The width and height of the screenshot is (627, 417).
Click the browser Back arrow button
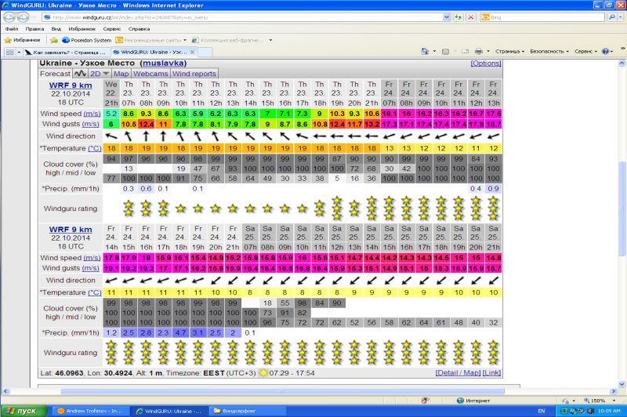[x=9, y=17]
